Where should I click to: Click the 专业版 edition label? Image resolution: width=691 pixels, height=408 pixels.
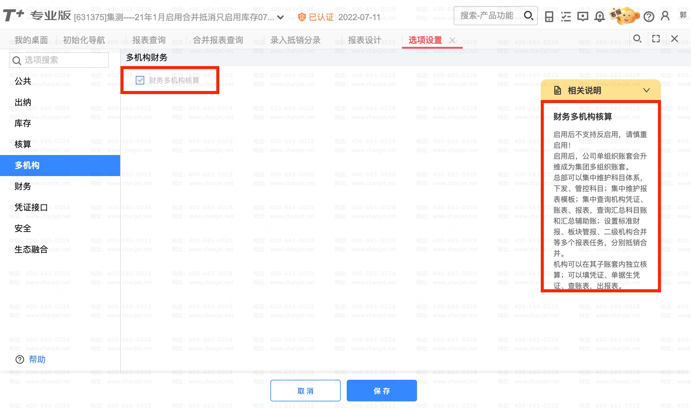coord(50,16)
